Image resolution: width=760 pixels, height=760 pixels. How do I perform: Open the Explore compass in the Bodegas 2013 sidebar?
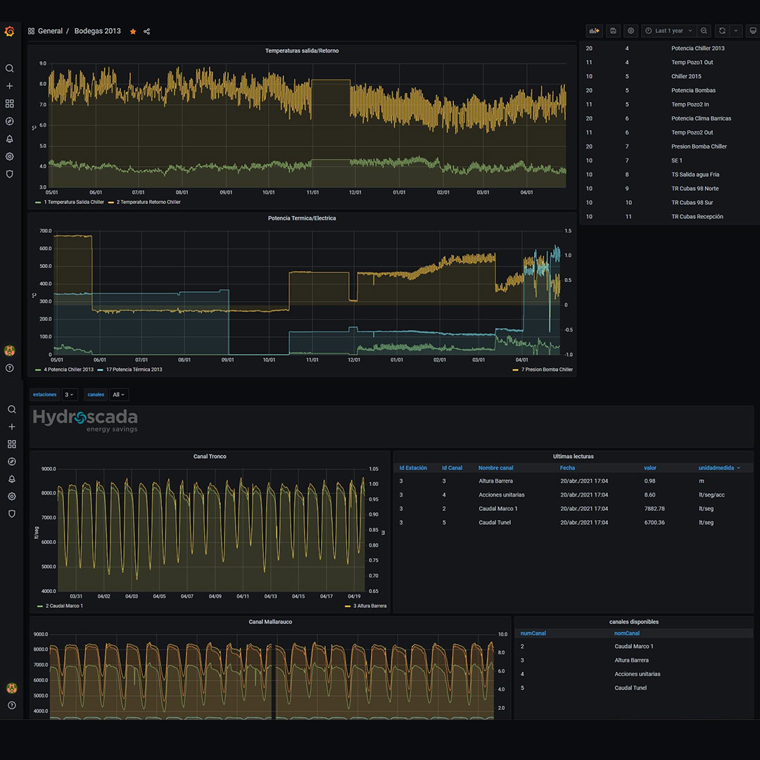[x=9, y=121]
